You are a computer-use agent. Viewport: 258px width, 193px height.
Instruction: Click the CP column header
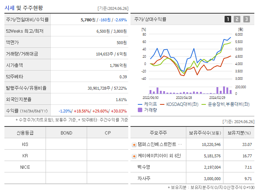(108, 133)
